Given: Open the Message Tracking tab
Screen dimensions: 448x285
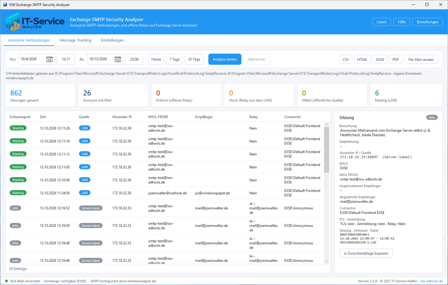Looking at the screenshot, I should (x=75, y=40).
